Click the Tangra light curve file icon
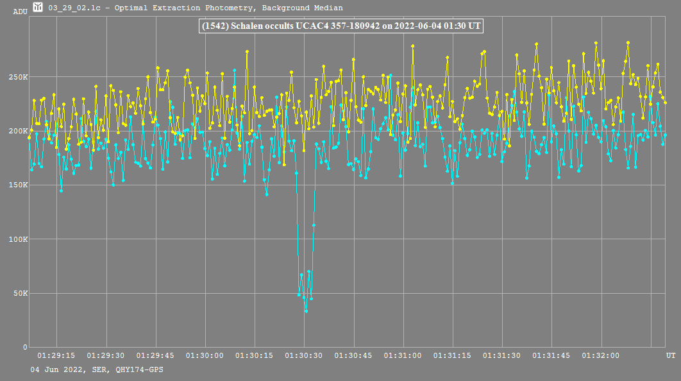The width and height of the screenshot is (681, 381). click(38, 8)
